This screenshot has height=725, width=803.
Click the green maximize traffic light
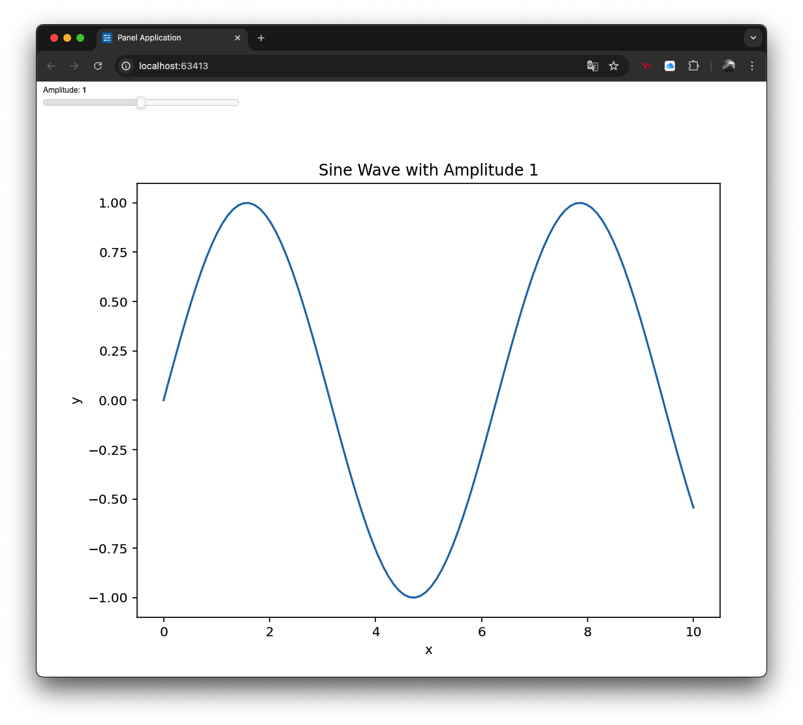(x=80, y=38)
